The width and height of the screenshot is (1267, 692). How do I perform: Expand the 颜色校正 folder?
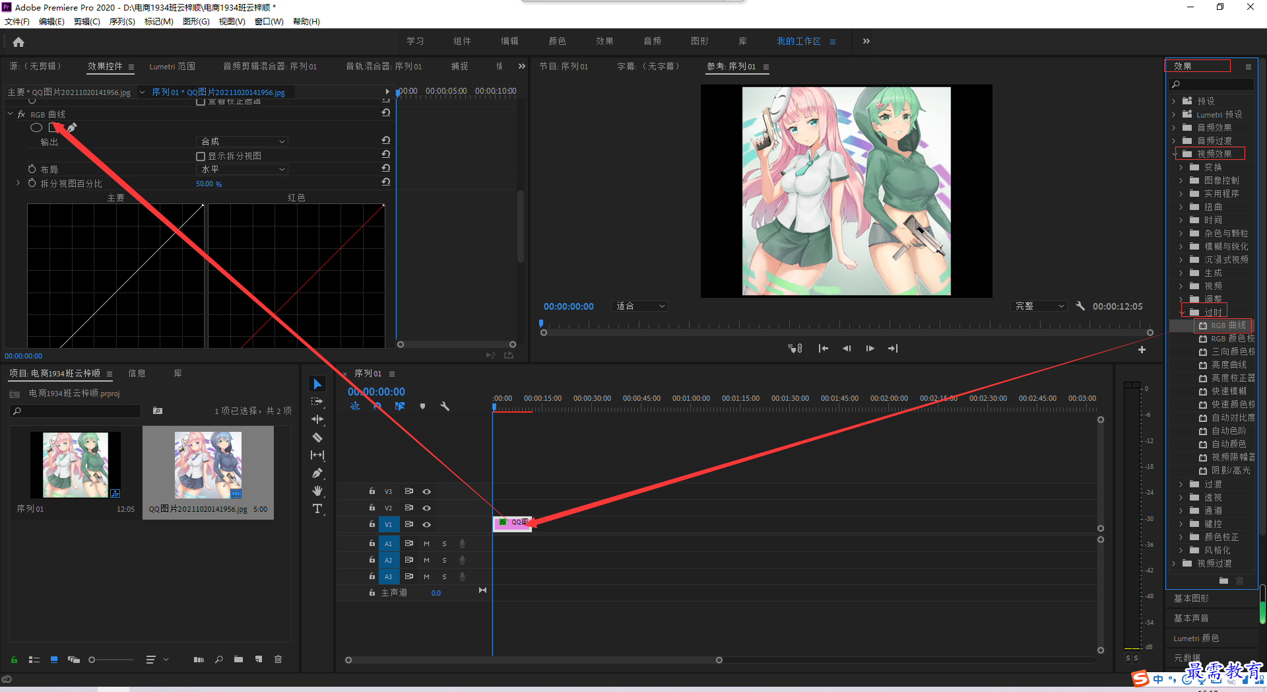tap(1181, 537)
